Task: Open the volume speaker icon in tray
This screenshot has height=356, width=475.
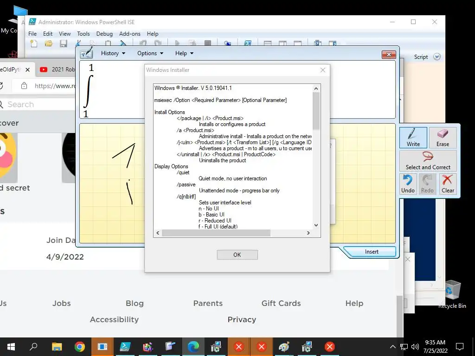Action: 415,347
